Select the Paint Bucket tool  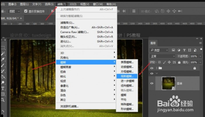3,77
